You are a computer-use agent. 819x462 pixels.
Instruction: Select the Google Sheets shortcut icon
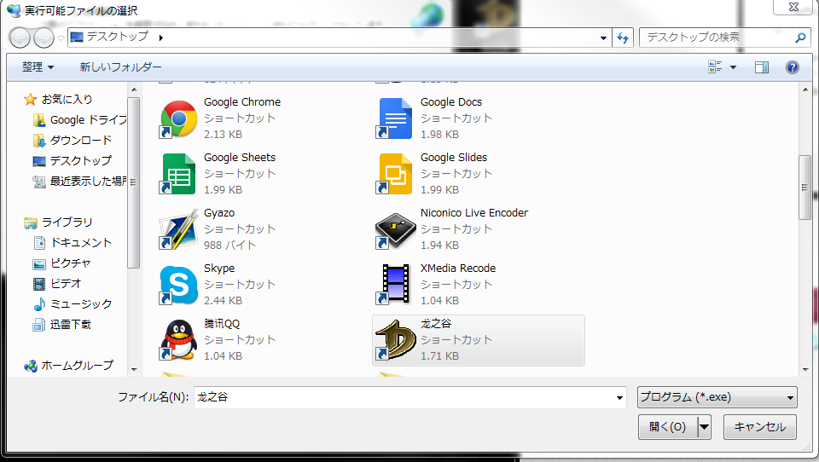pyautogui.click(x=178, y=174)
